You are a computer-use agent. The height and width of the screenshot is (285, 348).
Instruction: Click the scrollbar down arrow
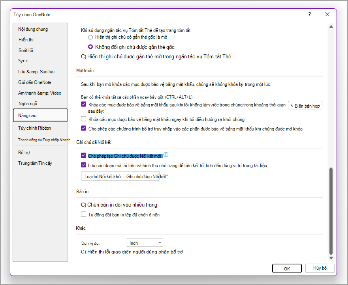click(331, 258)
